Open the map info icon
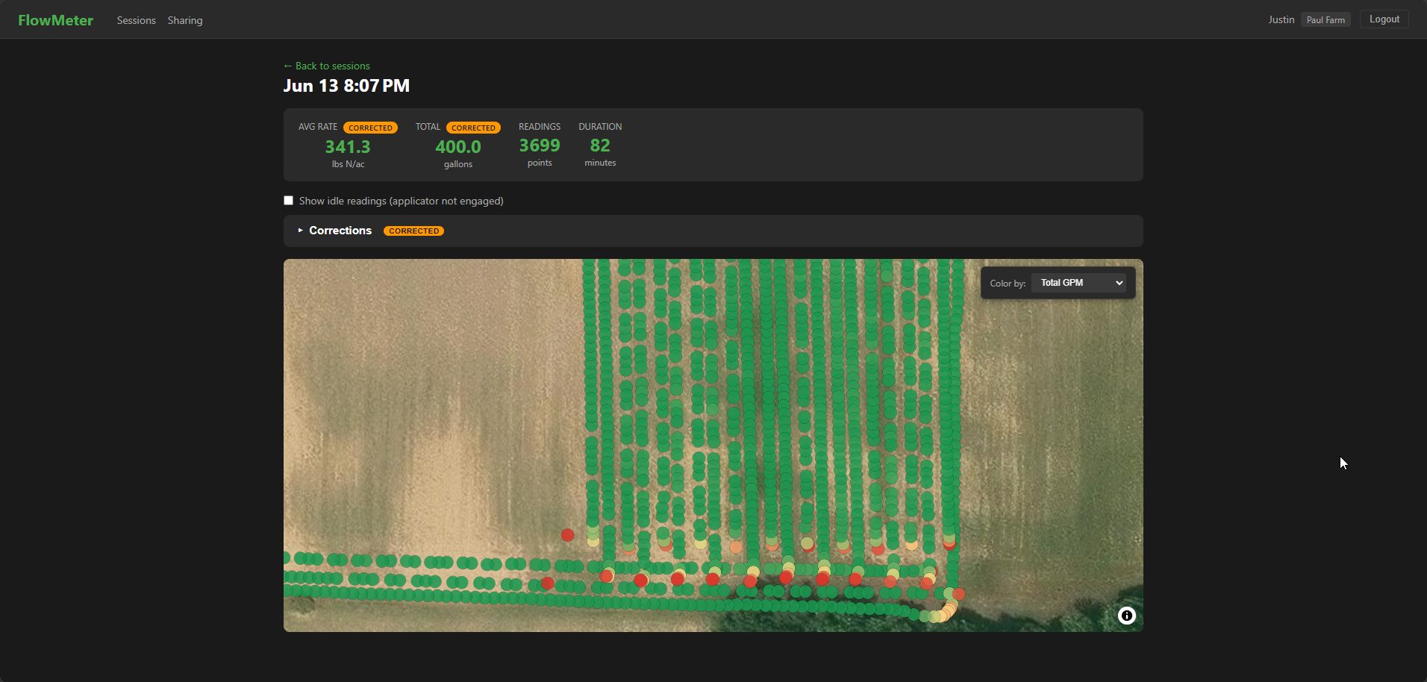Image resolution: width=1427 pixels, height=682 pixels. (x=1126, y=616)
